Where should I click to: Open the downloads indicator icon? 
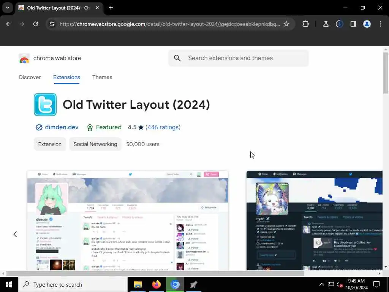coord(339,24)
